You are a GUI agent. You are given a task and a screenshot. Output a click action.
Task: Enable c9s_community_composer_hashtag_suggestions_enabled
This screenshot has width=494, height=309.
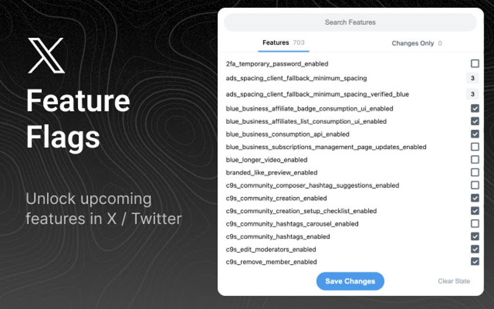(x=475, y=185)
